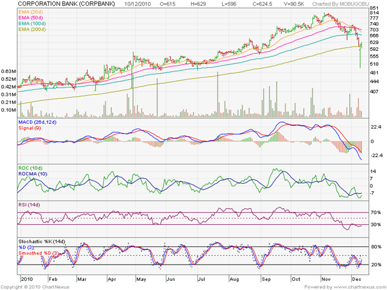This screenshot has height=290, width=387.
Task: Click the low value L=596
Action: pos(229,4)
